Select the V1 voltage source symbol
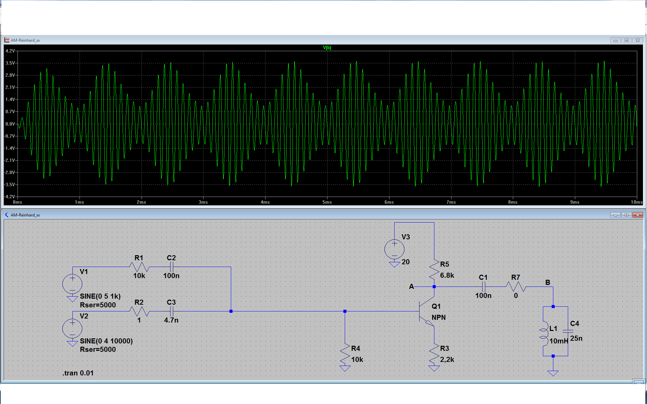The width and height of the screenshot is (647, 404). (72, 284)
